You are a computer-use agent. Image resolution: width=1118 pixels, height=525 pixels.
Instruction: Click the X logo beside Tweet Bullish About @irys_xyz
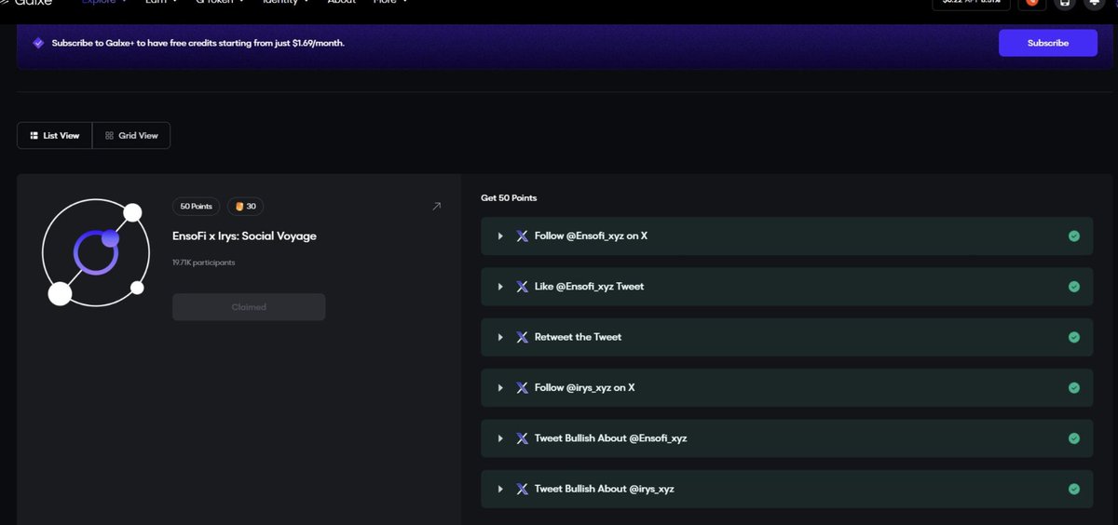523,489
